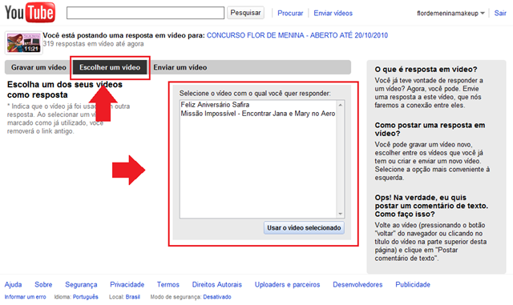The width and height of the screenshot is (513, 305).
Task: Click the YouTube logo
Action: pyautogui.click(x=30, y=13)
